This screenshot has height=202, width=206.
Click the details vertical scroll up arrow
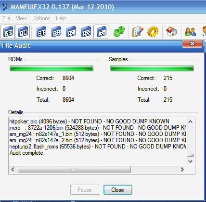[x=190, y=121]
